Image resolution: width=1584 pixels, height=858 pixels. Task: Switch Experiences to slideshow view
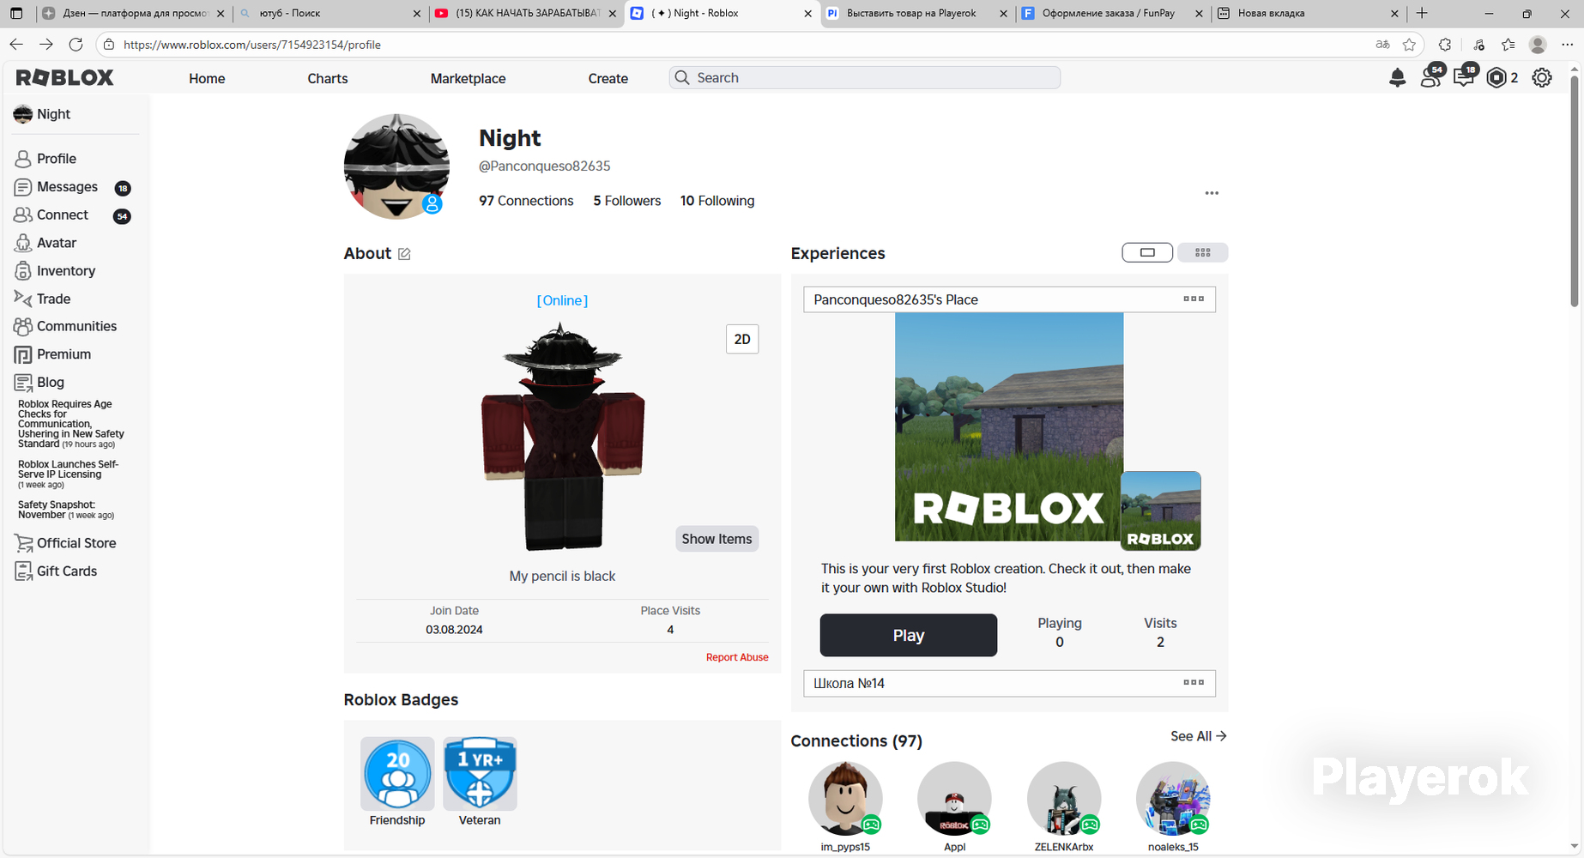(x=1147, y=252)
